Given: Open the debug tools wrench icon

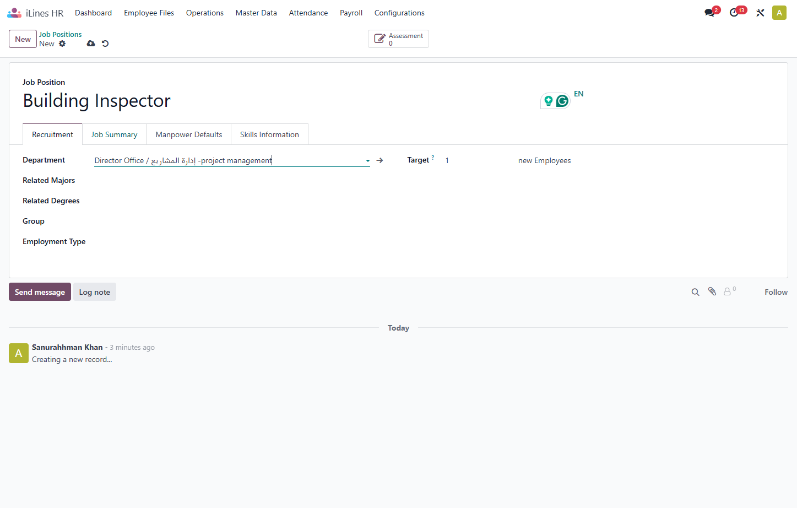Looking at the screenshot, I should 760,13.
